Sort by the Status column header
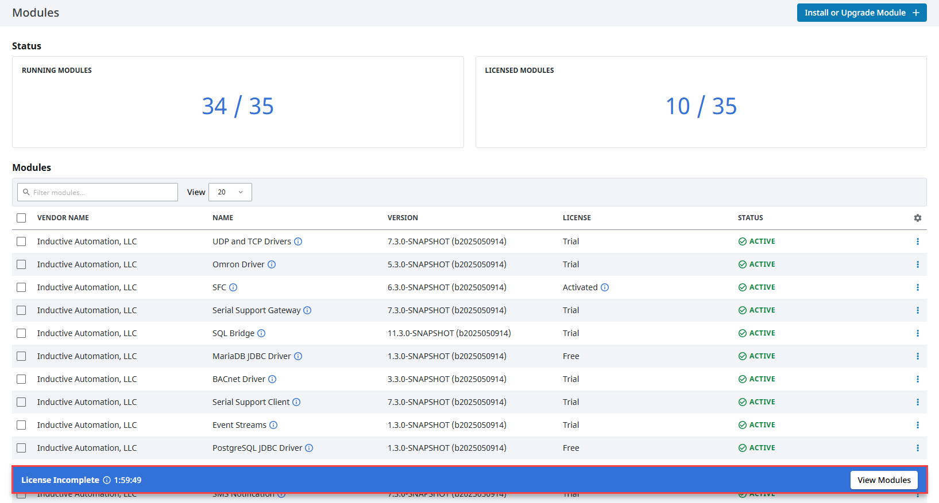The image size is (939, 503). point(750,218)
